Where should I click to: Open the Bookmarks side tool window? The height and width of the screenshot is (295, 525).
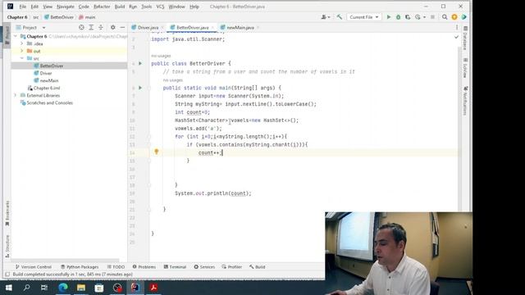click(7, 213)
